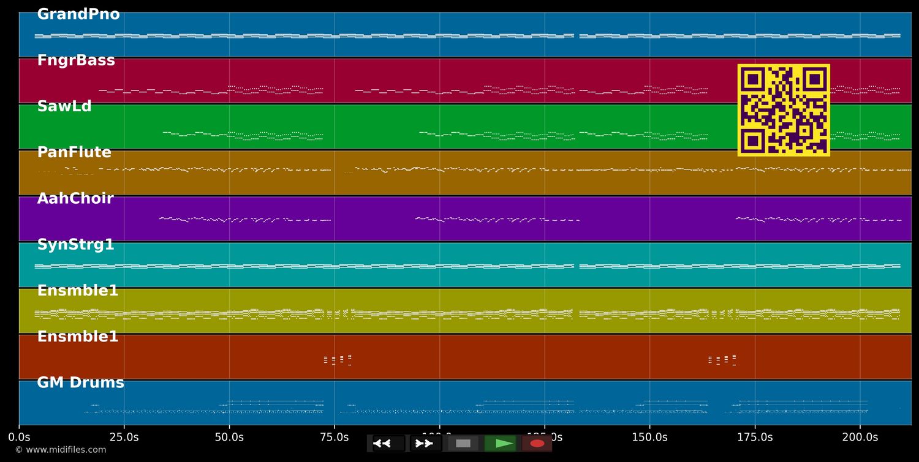The image size is (919, 462).
Task: Click the fast-forward button in transport bar
Action: click(425, 444)
